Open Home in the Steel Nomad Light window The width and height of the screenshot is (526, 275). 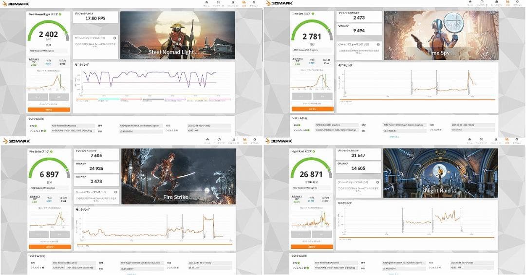(x=207, y=3)
